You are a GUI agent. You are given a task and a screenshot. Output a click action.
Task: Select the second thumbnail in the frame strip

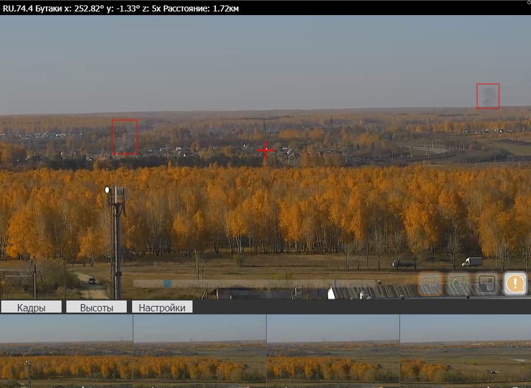coord(199,351)
